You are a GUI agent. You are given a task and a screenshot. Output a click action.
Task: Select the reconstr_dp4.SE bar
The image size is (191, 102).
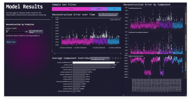coord(76,89)
